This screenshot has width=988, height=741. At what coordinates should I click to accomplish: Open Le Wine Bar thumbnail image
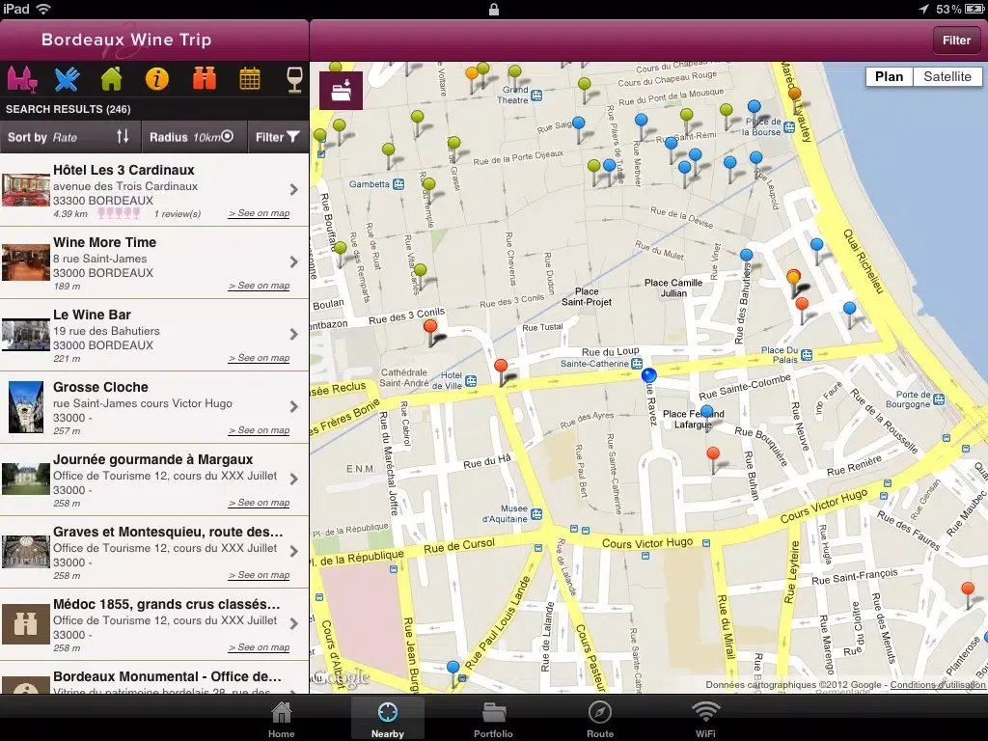[x=26, y=334]
